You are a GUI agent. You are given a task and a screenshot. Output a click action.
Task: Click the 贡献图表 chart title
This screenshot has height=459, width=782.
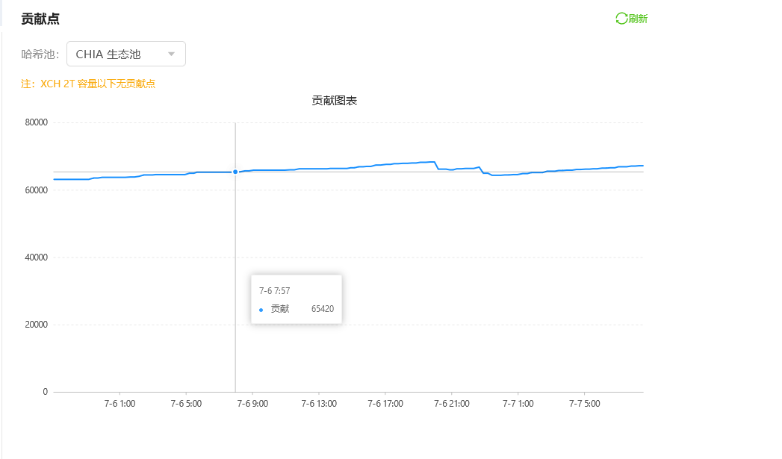(x=334, y=99)
